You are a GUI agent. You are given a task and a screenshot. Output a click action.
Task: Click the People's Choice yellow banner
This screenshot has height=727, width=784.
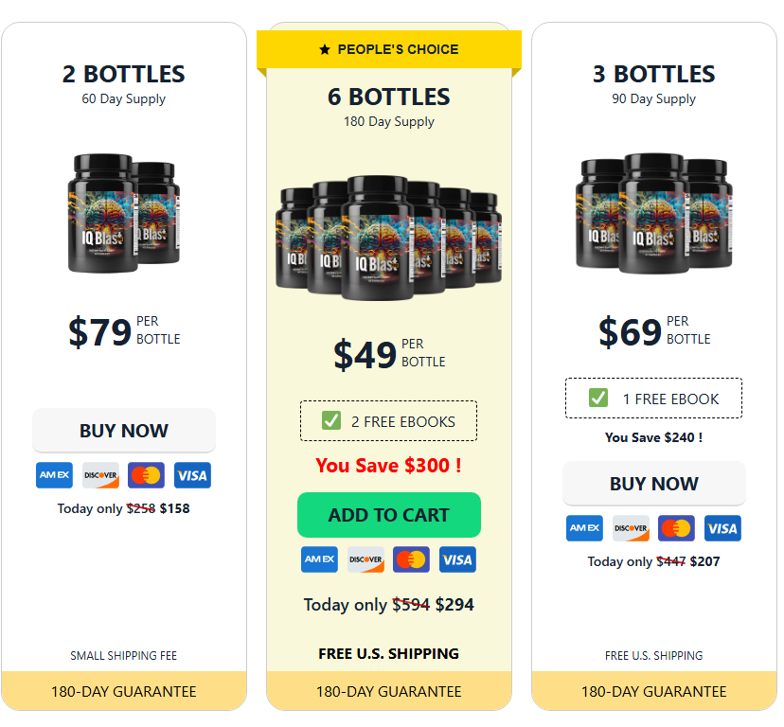pos(389,49)
